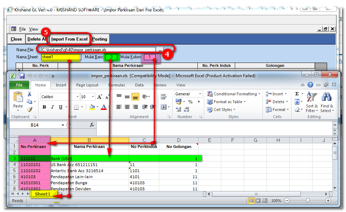The image size is (346, 212).
Task: Toggle Underline formatting
Action: click(x=61, y=107)
